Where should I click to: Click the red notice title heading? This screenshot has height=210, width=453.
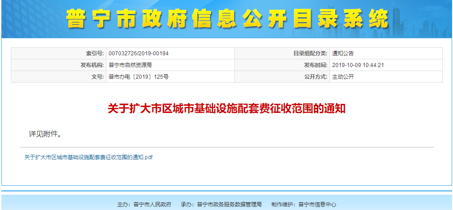pos(226,109)
